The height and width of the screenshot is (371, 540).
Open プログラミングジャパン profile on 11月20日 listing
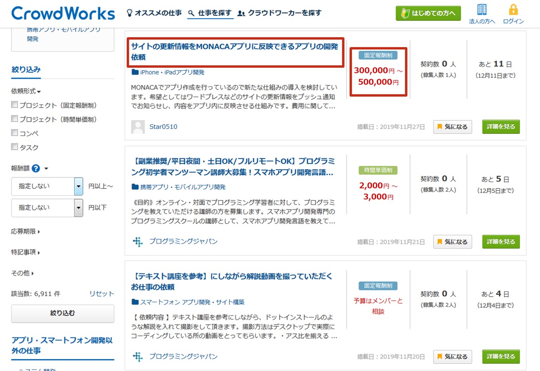(183, 357)
